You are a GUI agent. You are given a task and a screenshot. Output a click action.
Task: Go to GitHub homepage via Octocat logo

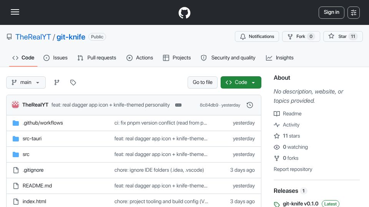point(184,13)
